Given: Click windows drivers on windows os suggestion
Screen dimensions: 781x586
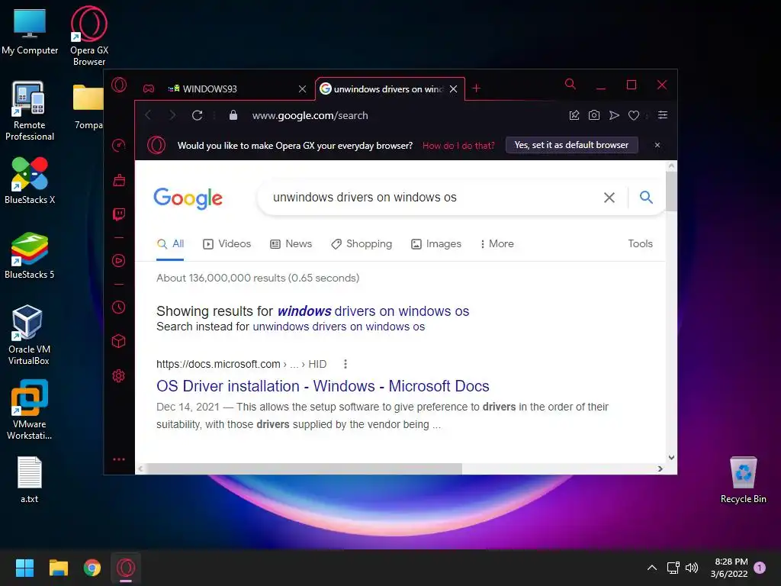Looking at the screenshot, I should coord(373,311).
